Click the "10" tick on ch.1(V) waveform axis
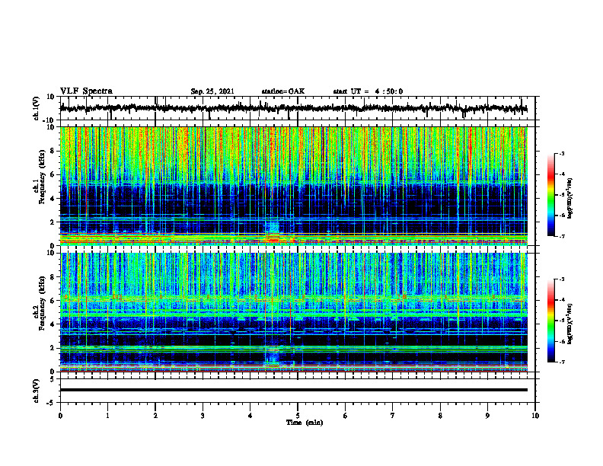603x466 pixels. [52, 97]
